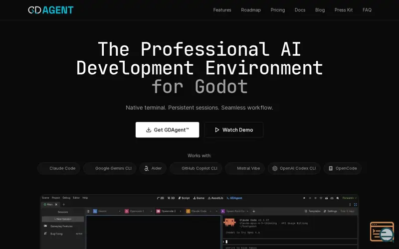Select the Bug Fixing session

click(x=63, y=234)
